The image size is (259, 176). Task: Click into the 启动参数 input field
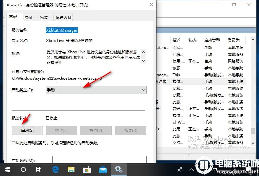pos(99,160)
